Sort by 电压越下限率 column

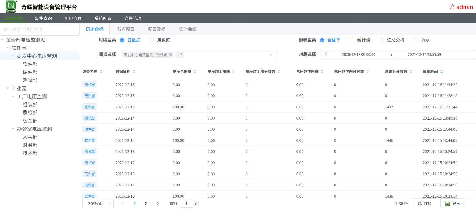pyautogui.click(x=322, y=71)
